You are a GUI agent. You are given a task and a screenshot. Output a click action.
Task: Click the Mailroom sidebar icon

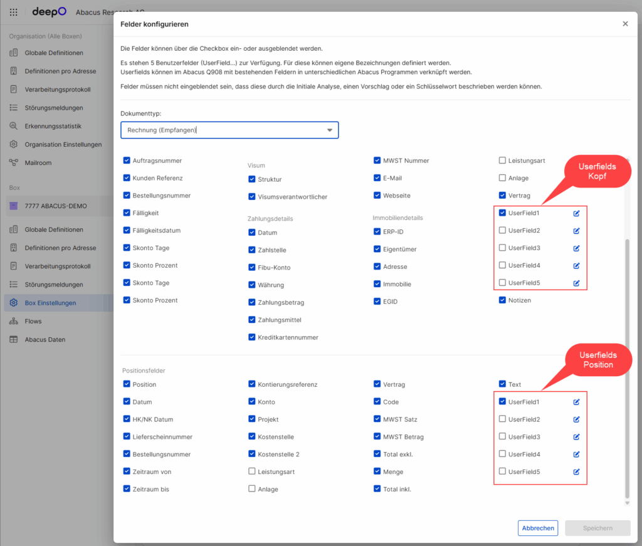(14, 162)
